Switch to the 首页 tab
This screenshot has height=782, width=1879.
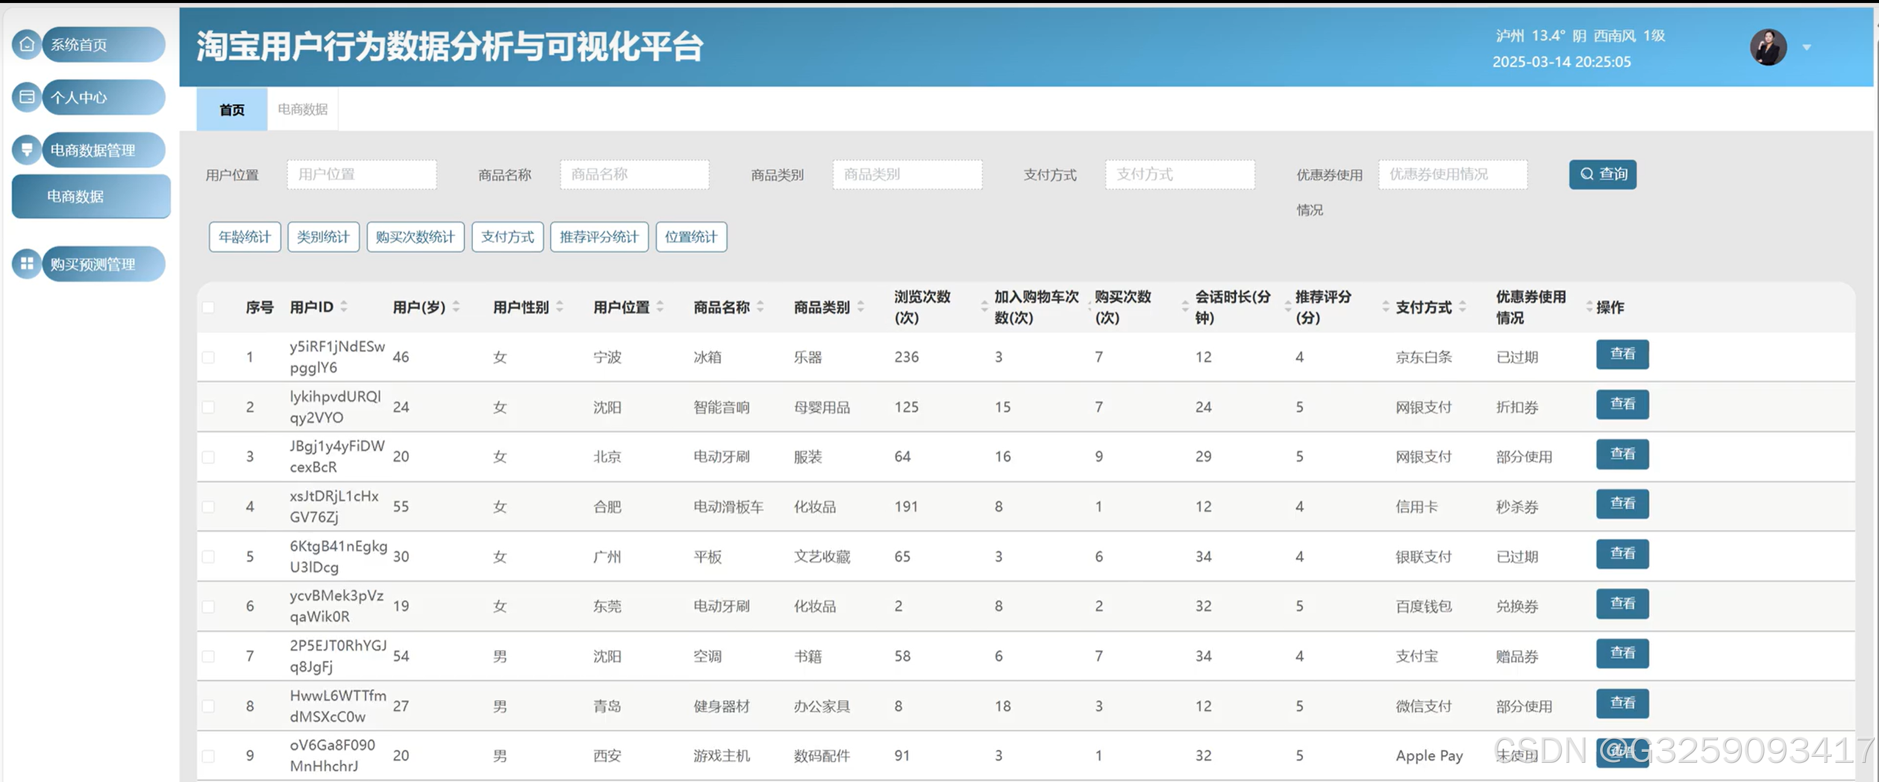(232, 110)
